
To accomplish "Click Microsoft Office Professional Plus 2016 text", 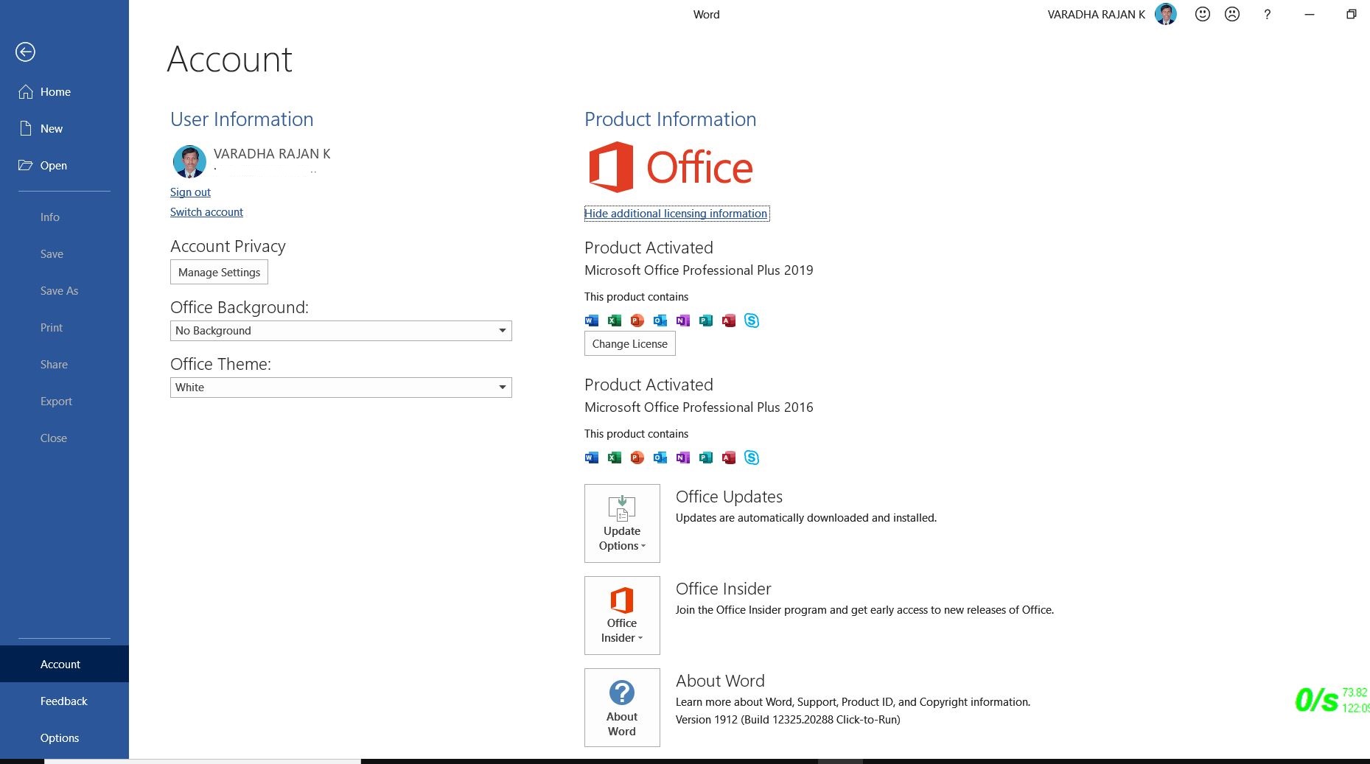I will (x=699, y=407).
